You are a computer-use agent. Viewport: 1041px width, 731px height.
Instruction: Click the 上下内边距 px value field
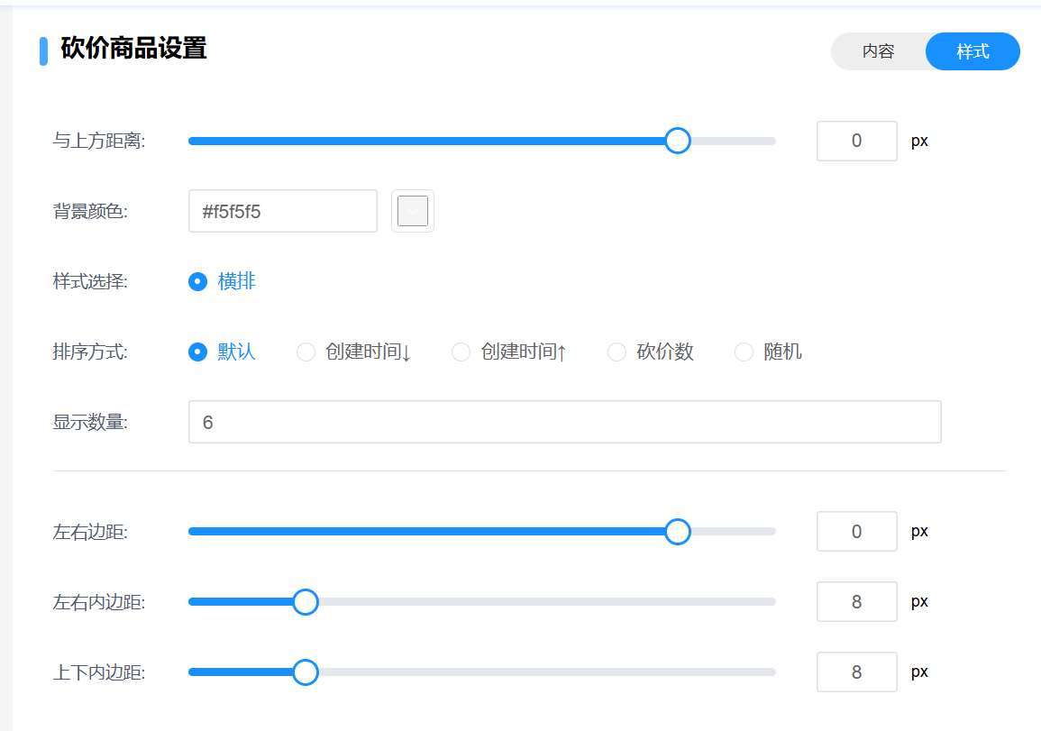pos(856,672)
